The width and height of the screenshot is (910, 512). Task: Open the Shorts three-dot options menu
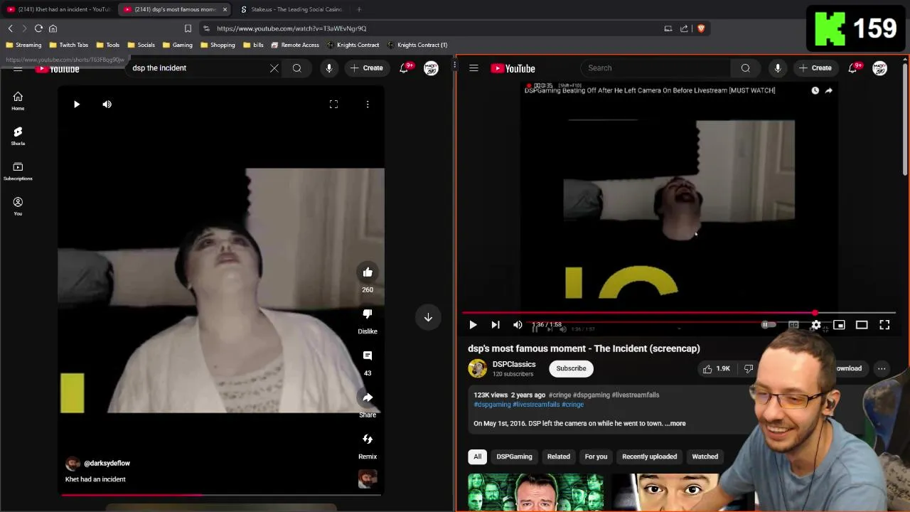(368, 105)
